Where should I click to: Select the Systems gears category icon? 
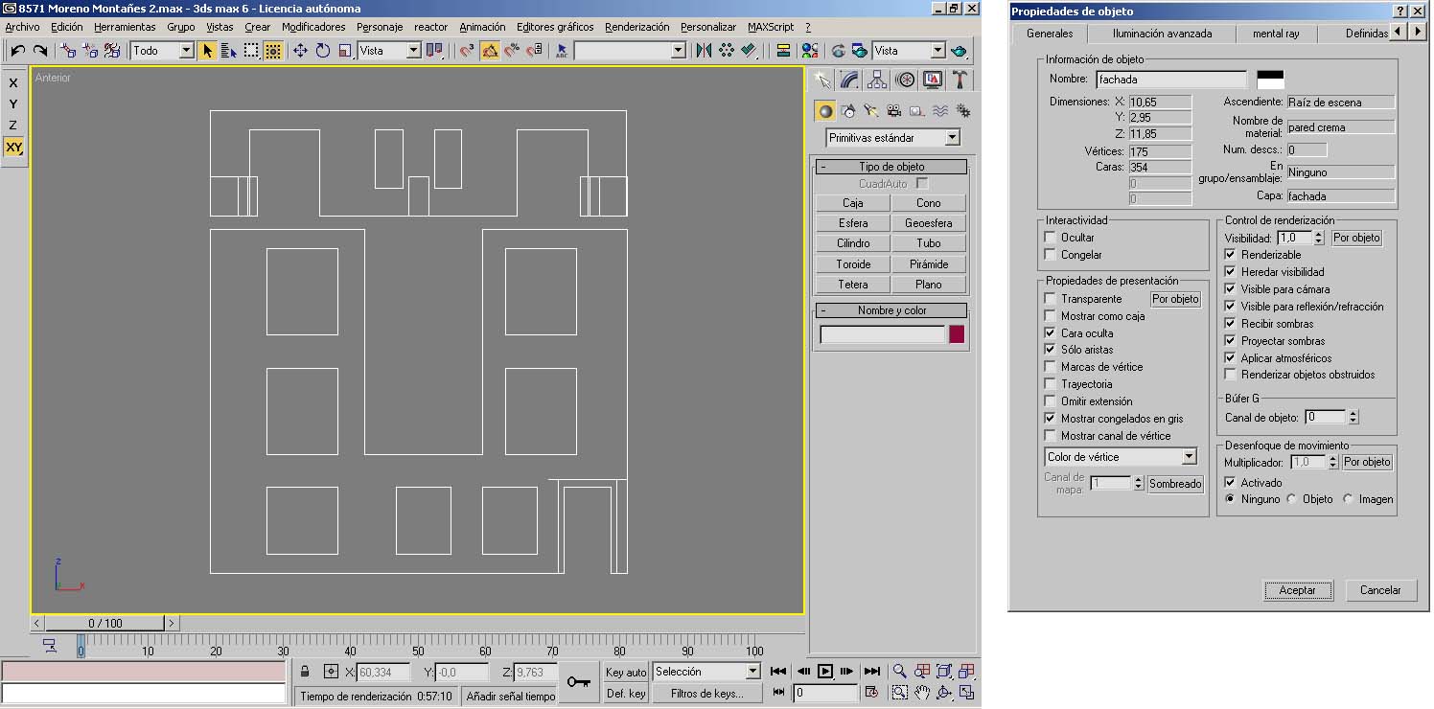963,111
